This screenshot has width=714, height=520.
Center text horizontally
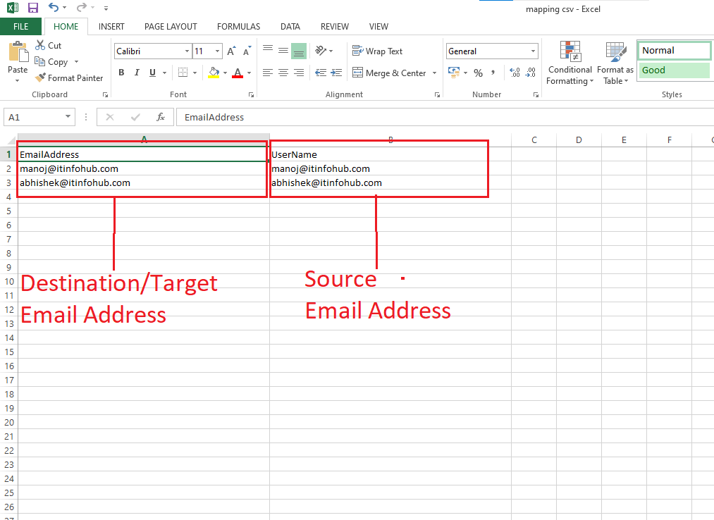pos(283,73)
